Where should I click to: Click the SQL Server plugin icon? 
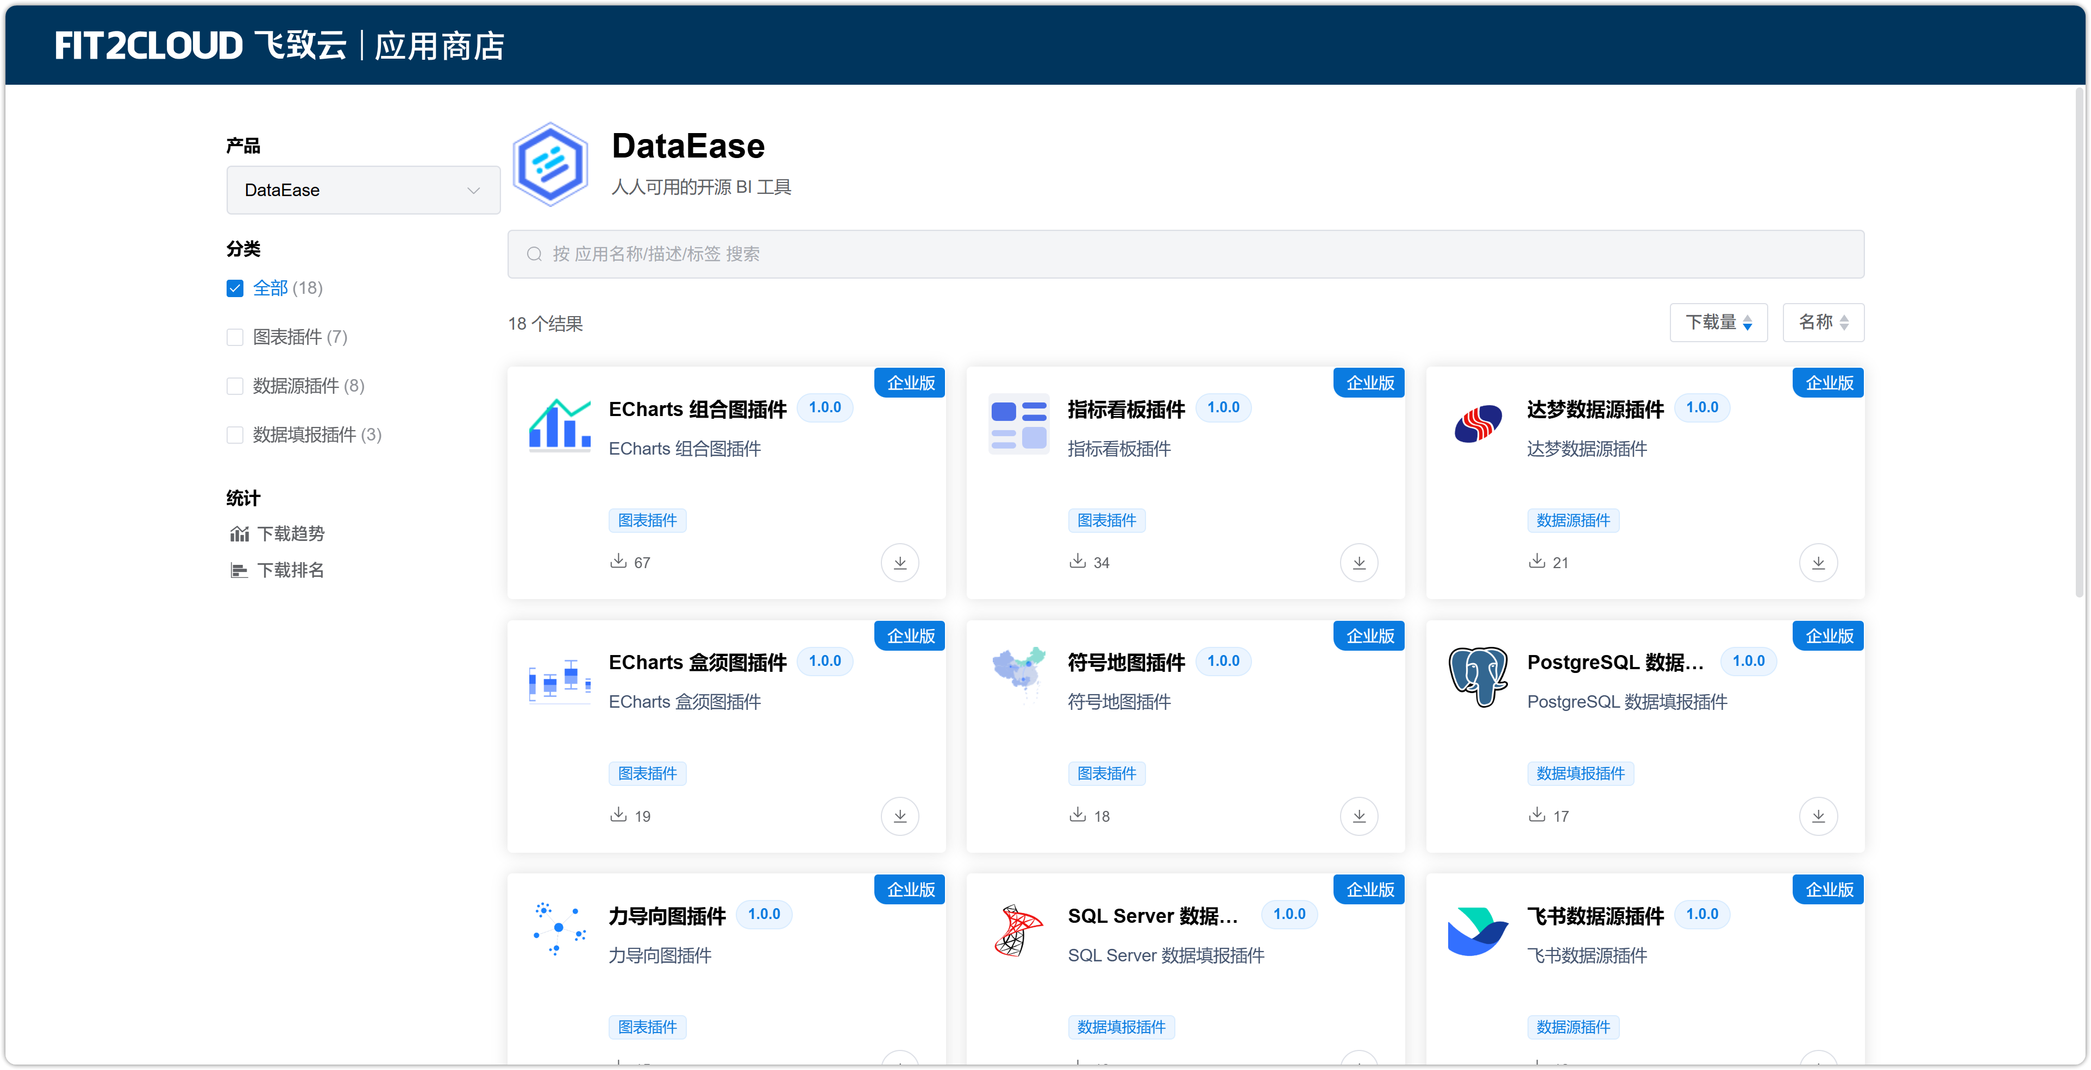click(x=1019, y=930)
